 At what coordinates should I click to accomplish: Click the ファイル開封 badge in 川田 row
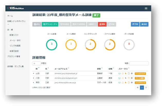click(x=140, y=78)
